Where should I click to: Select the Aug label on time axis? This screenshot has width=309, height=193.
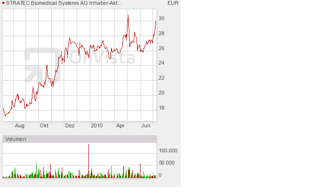point(19,125)
